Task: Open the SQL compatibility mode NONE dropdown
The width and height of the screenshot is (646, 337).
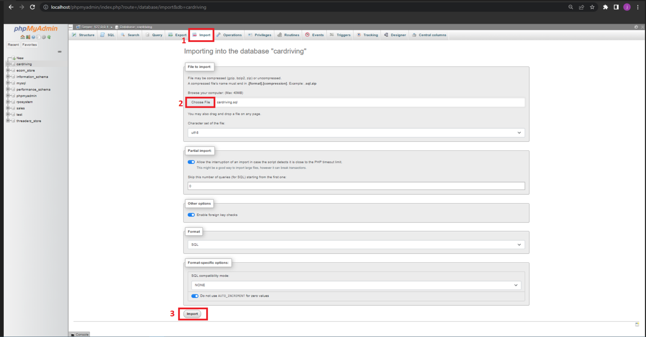Action: pos(356,285)
